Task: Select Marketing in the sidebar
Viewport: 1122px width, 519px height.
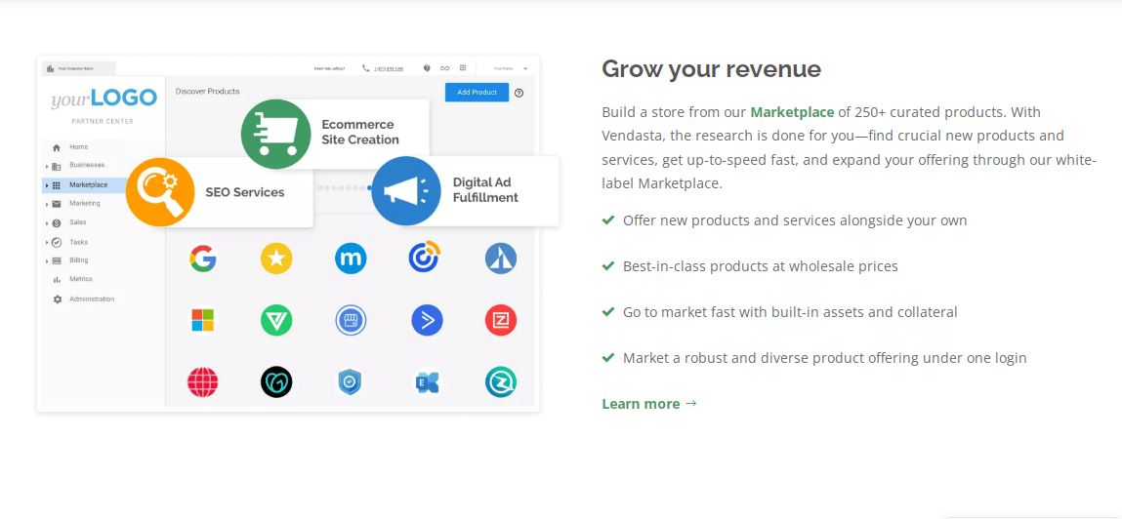Action: click(x=84, y=204)
